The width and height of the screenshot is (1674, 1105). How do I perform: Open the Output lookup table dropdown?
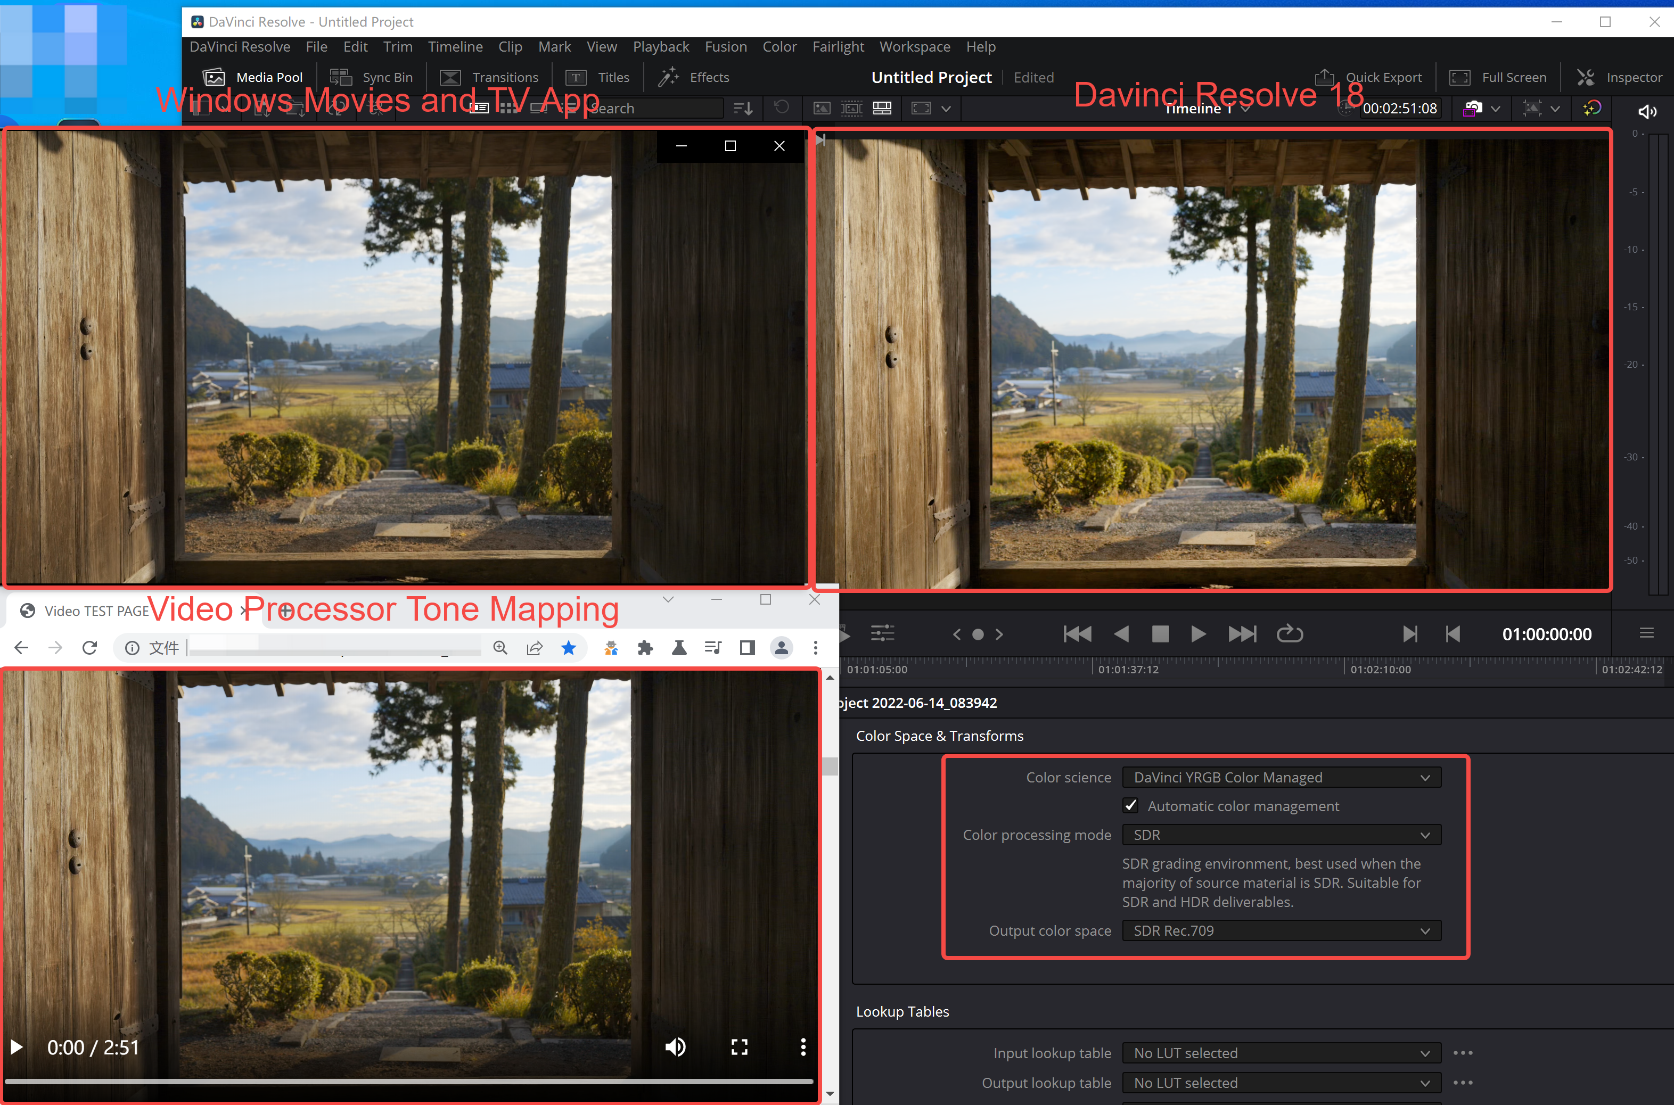[1282, 1083]
